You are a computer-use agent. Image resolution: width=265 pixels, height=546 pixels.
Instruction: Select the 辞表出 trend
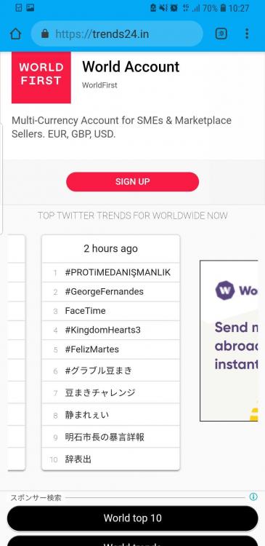coord(78,459)
